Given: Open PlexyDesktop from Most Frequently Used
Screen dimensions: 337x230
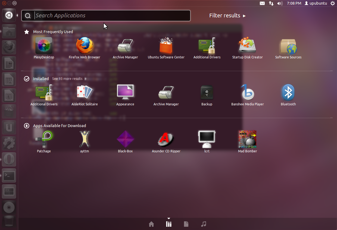Looking at the screenshot, I should point(44,48).
